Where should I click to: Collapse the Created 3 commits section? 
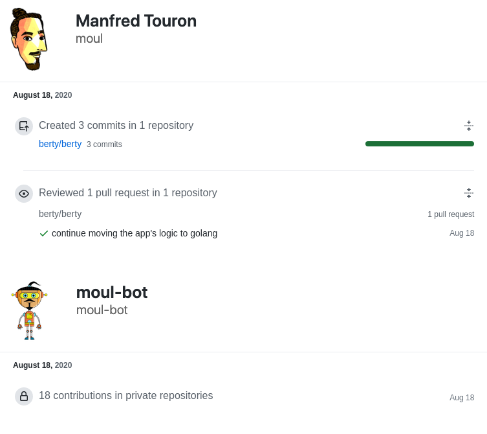click(469, 126)
